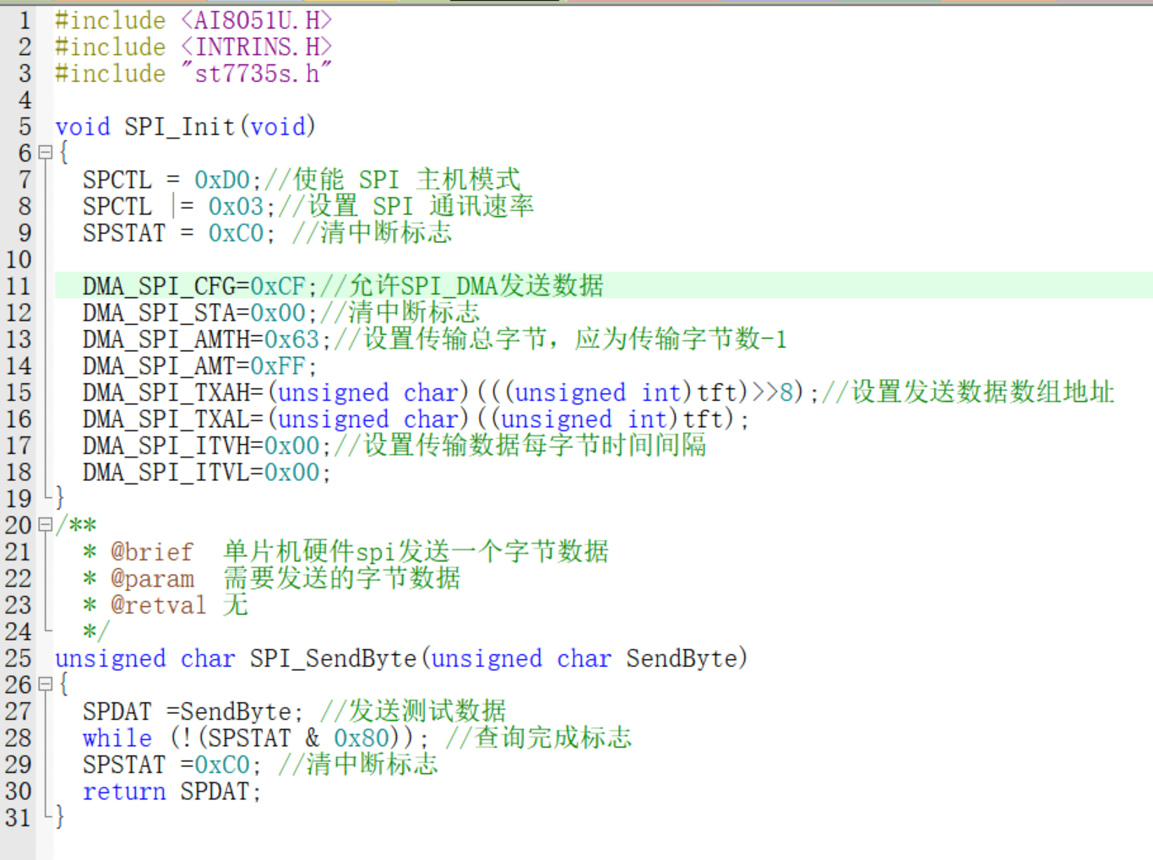Screen dimensions: 1153x860
Task: Click the "SPCTL = 0xD0;" statement
Action: 171,180
